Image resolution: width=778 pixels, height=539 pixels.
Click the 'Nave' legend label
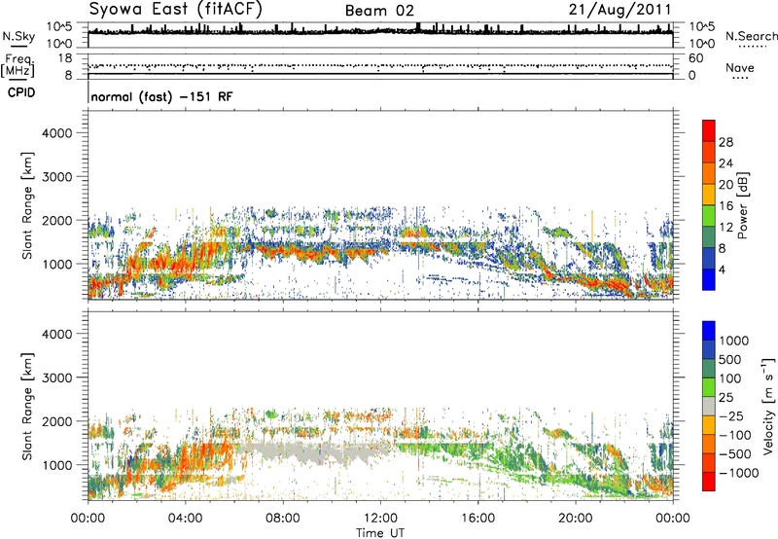[740, 68]
